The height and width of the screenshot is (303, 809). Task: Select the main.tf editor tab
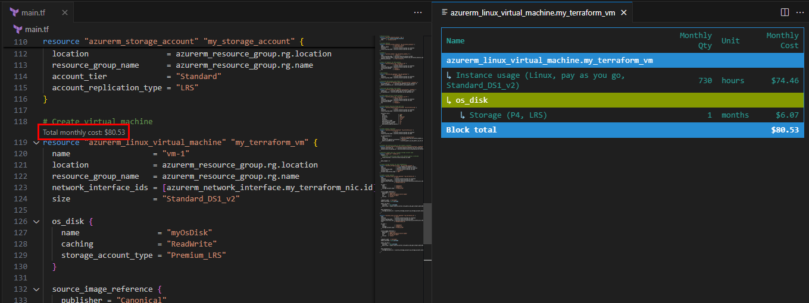pos(37,12)
